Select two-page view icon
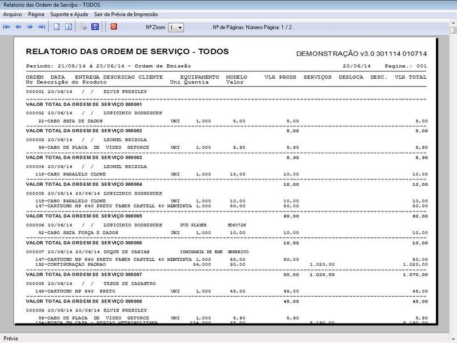Viewport: 457px width, 343px height. click(69, 27)
